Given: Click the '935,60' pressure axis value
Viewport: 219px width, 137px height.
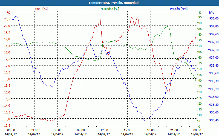Looking at the screenshot, I should click(x=214, y=112).
